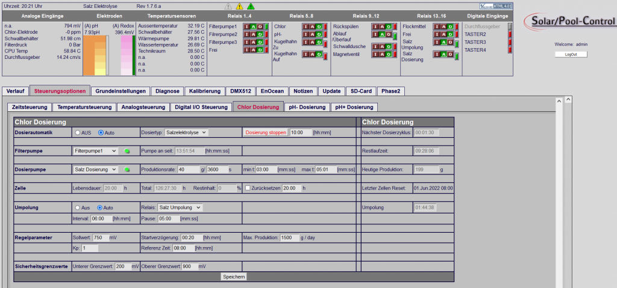Viewport: 617px width, 288px height.
Task: Click green status LED next to Salz Dosierung dropdown
Action: (x=127, y=170)
